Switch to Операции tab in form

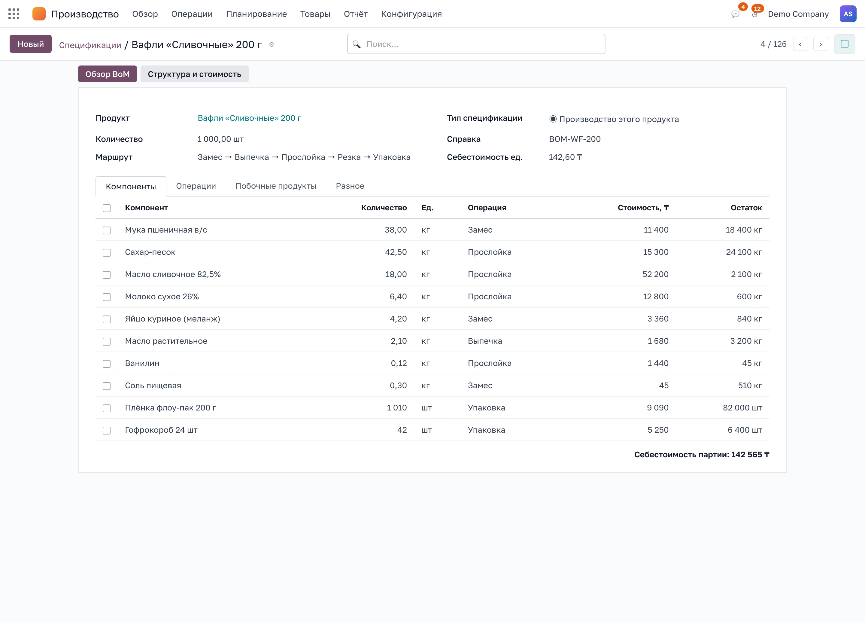(x=196, y=186)
